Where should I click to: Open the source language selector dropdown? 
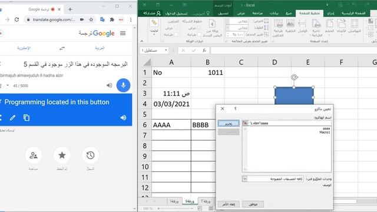point(8,85)
